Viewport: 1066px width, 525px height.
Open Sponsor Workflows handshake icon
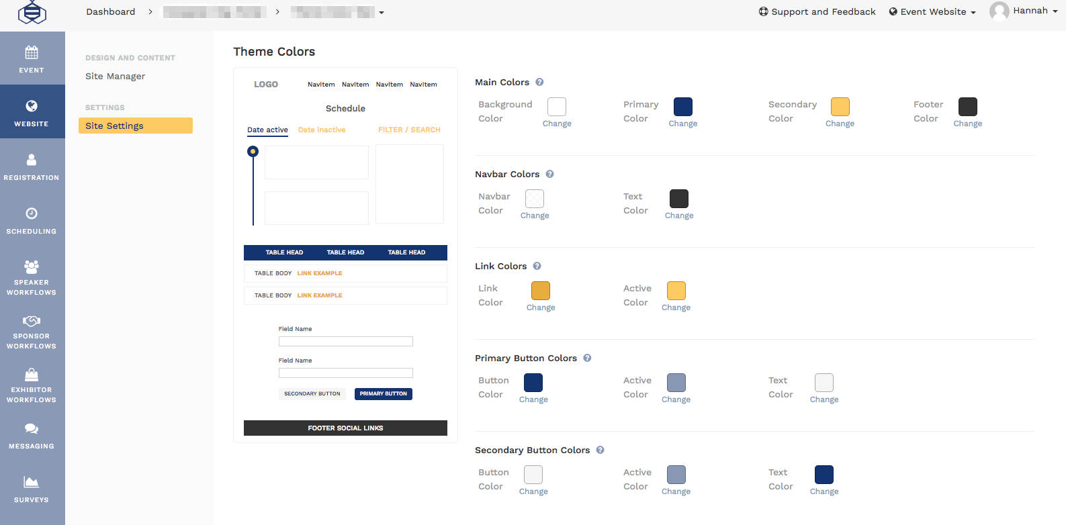point(32,321)
